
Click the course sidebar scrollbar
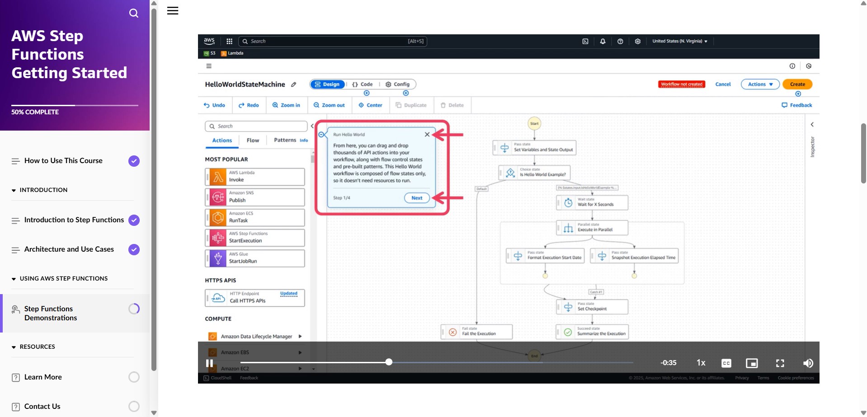[154, 190]
